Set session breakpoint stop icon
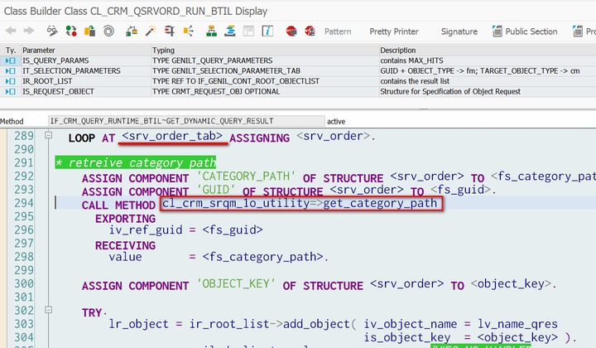 point(291,31)
